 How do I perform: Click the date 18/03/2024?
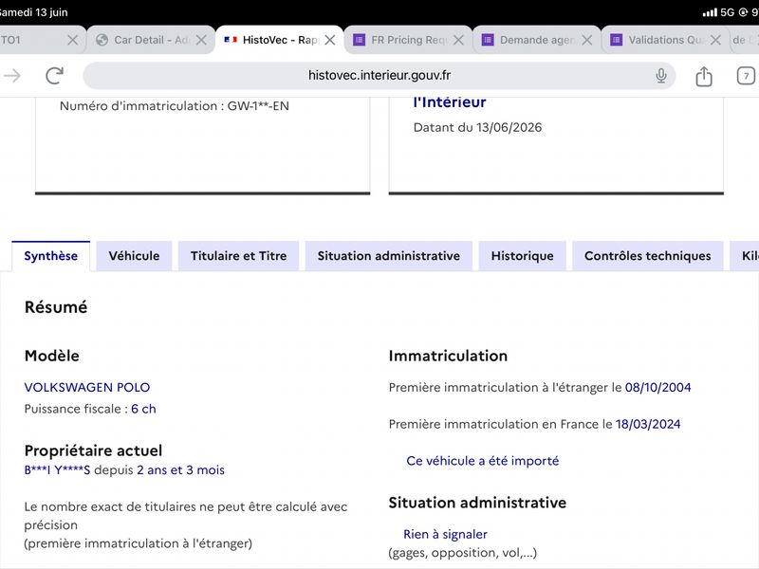tap(648, 424)
